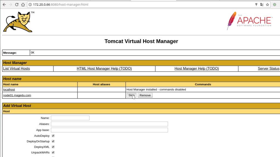
Task: Open List Virtual Hosts link
Action: (16, 69)
